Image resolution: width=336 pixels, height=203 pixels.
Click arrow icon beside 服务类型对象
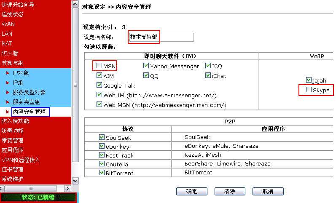pos(8,92)
